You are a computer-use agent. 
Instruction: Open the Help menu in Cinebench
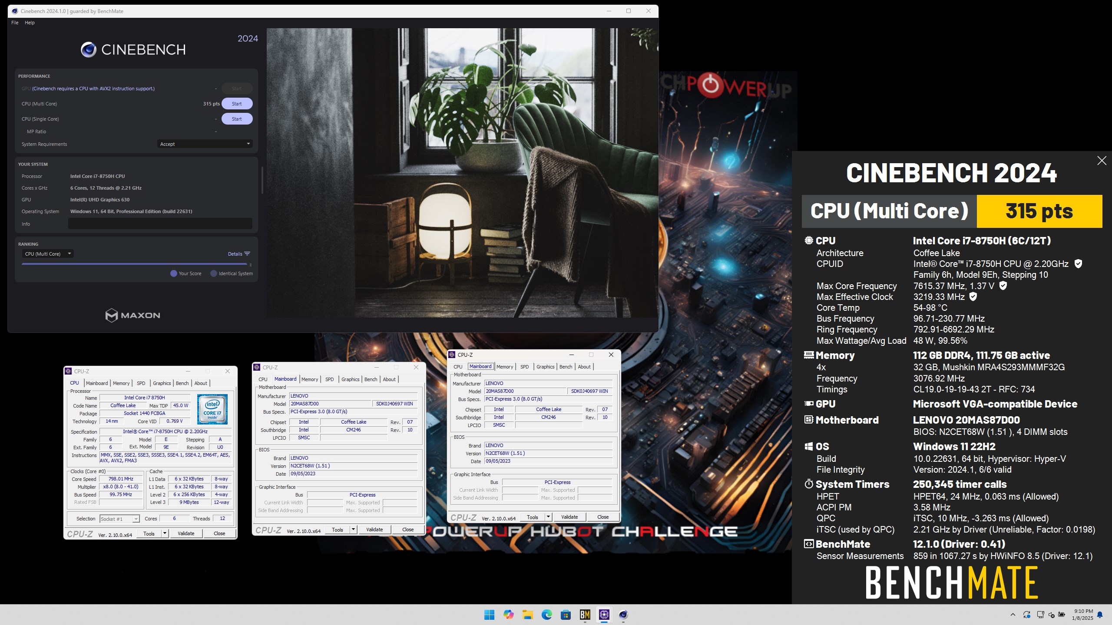30,23
